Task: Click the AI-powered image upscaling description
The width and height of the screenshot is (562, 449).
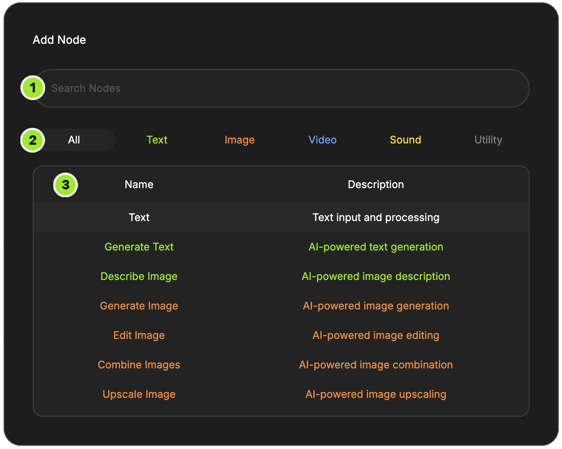Action: point(376,394)
